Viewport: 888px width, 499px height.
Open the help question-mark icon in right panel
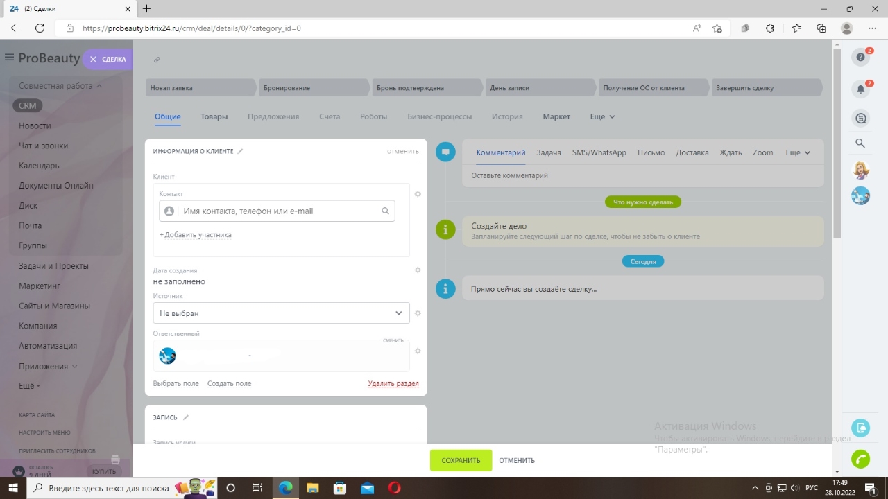click(x=861, y=57)
